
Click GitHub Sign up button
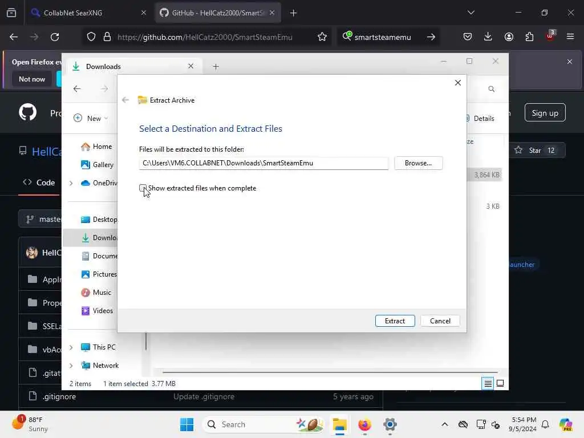pos(545,113)
